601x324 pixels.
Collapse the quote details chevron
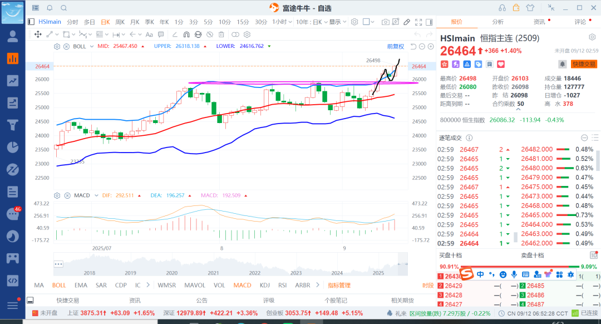point(518,109)
